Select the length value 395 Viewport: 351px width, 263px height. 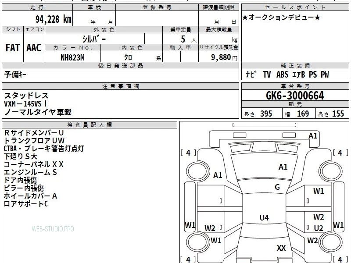point(266,114)
